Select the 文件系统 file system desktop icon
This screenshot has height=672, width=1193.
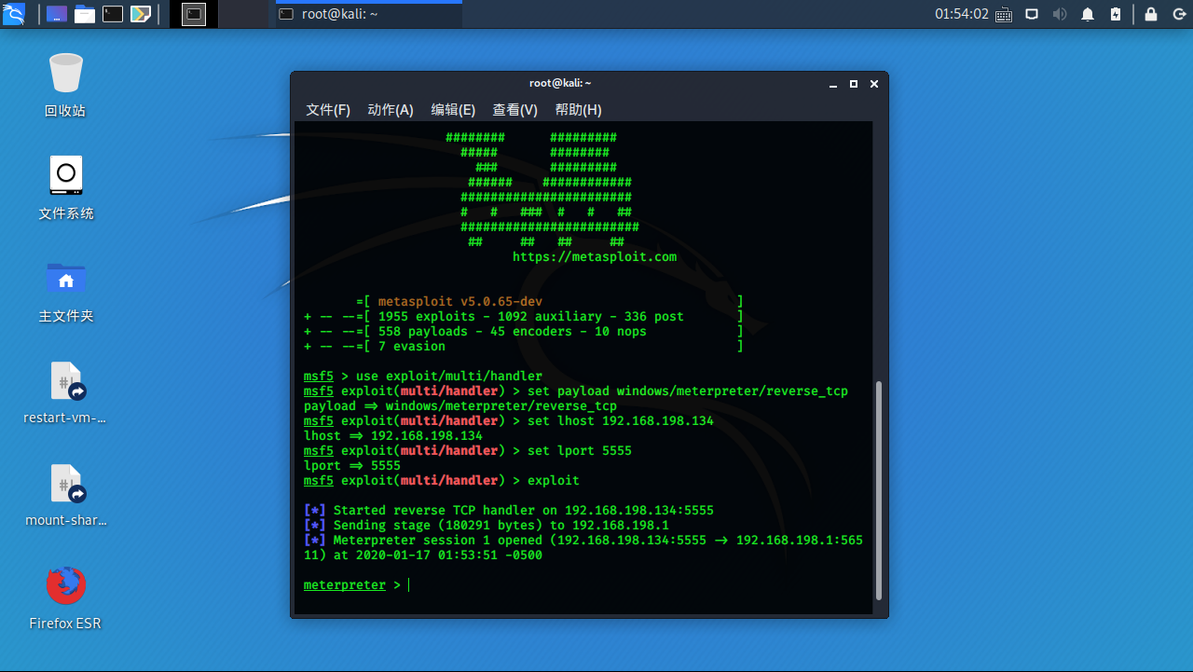(x=65, y=187)
